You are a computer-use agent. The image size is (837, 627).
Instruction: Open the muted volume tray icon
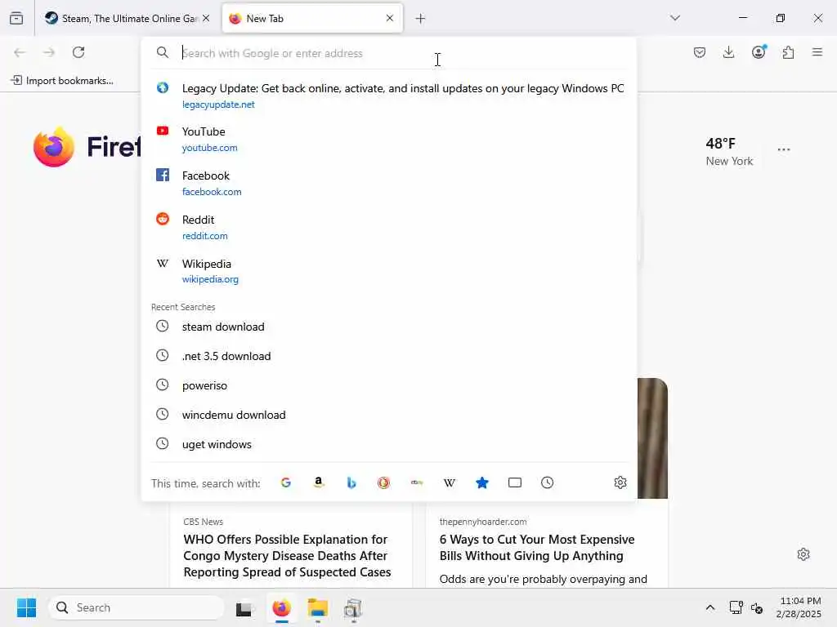click(x=756, y=607)
